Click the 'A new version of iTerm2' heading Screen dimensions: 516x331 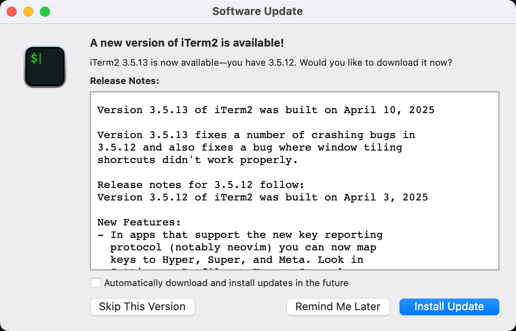(x=187, y=43)
